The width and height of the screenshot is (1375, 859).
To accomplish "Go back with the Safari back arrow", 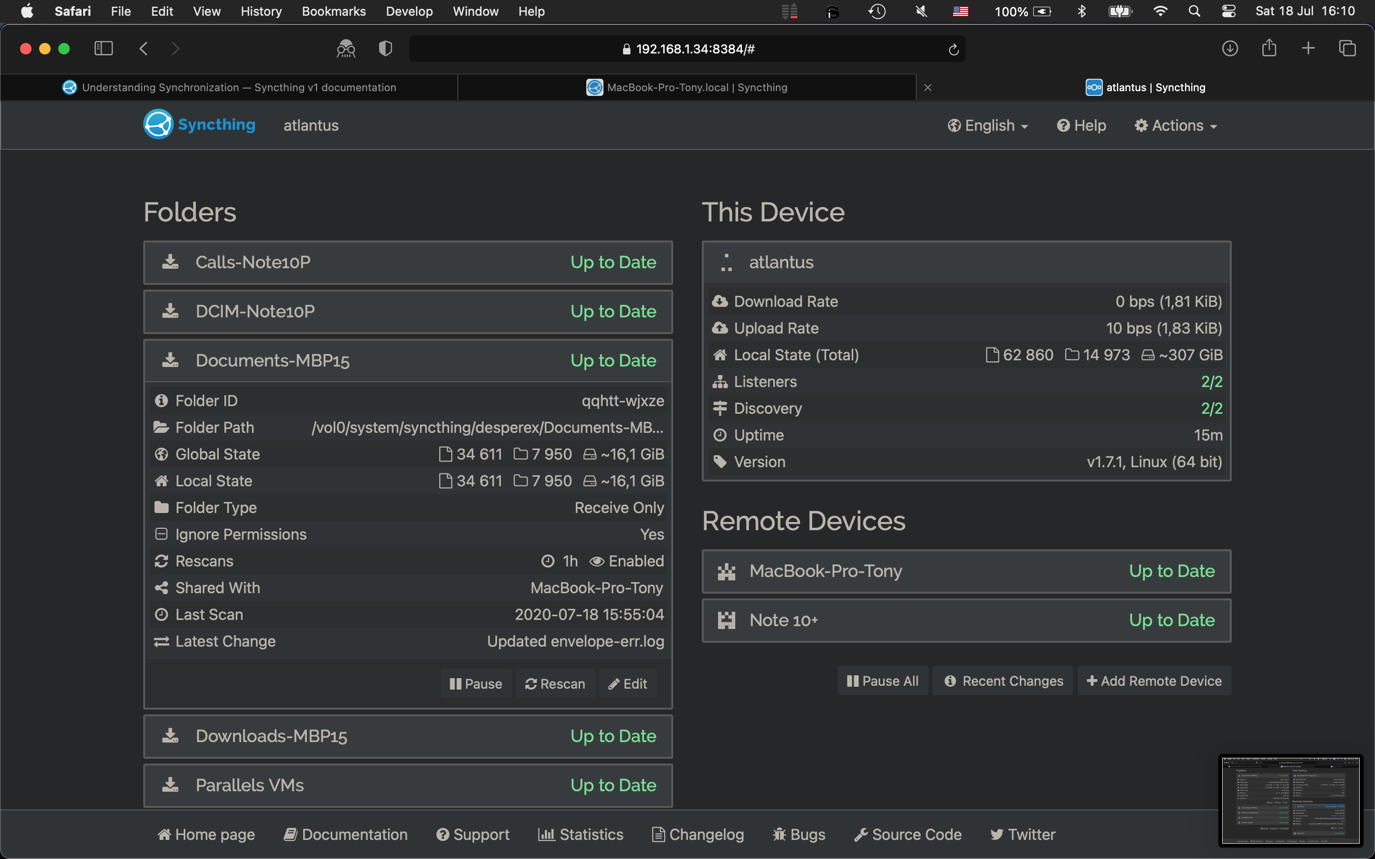I will pos(143,49).
